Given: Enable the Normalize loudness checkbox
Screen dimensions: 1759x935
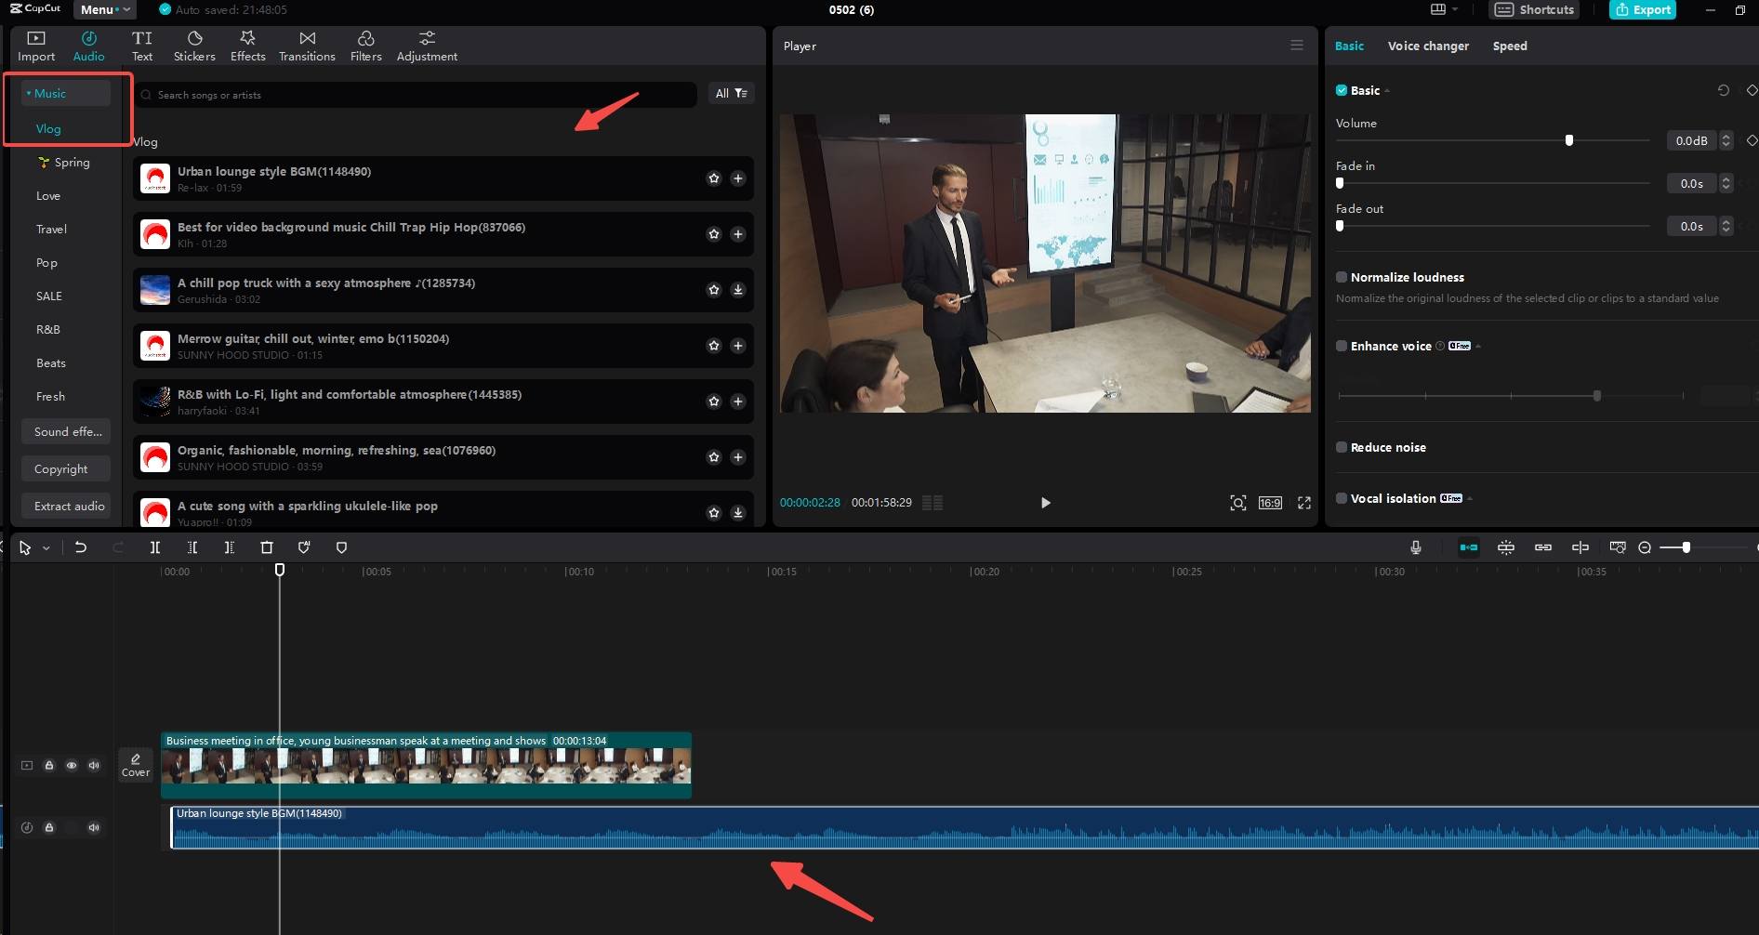Looking at the screenshot, I should [1342, 277].
